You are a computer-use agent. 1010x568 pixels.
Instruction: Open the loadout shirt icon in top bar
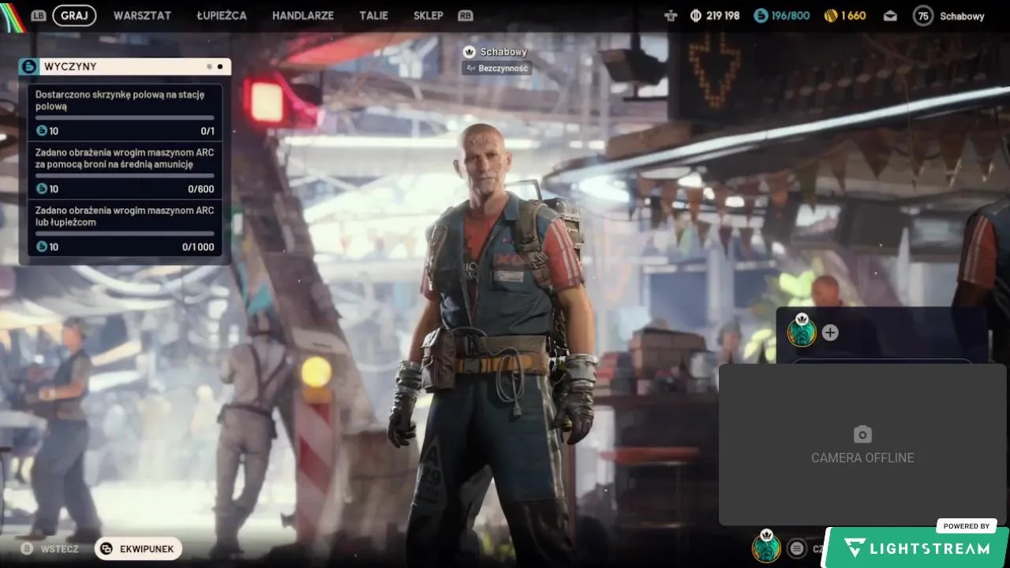pyautogui.click(x=671, y=16)
